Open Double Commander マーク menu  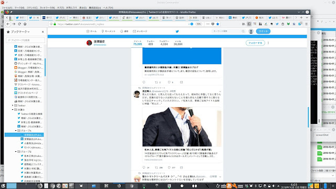(x=19, y=8)
